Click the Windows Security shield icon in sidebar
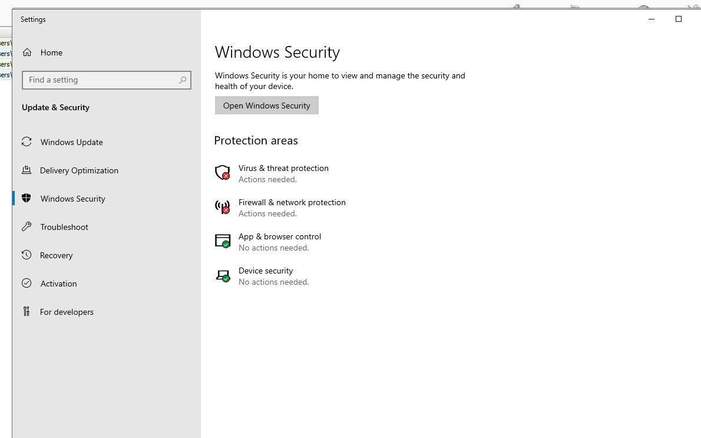This screenshot has height=438, width=701. (27, 199)
